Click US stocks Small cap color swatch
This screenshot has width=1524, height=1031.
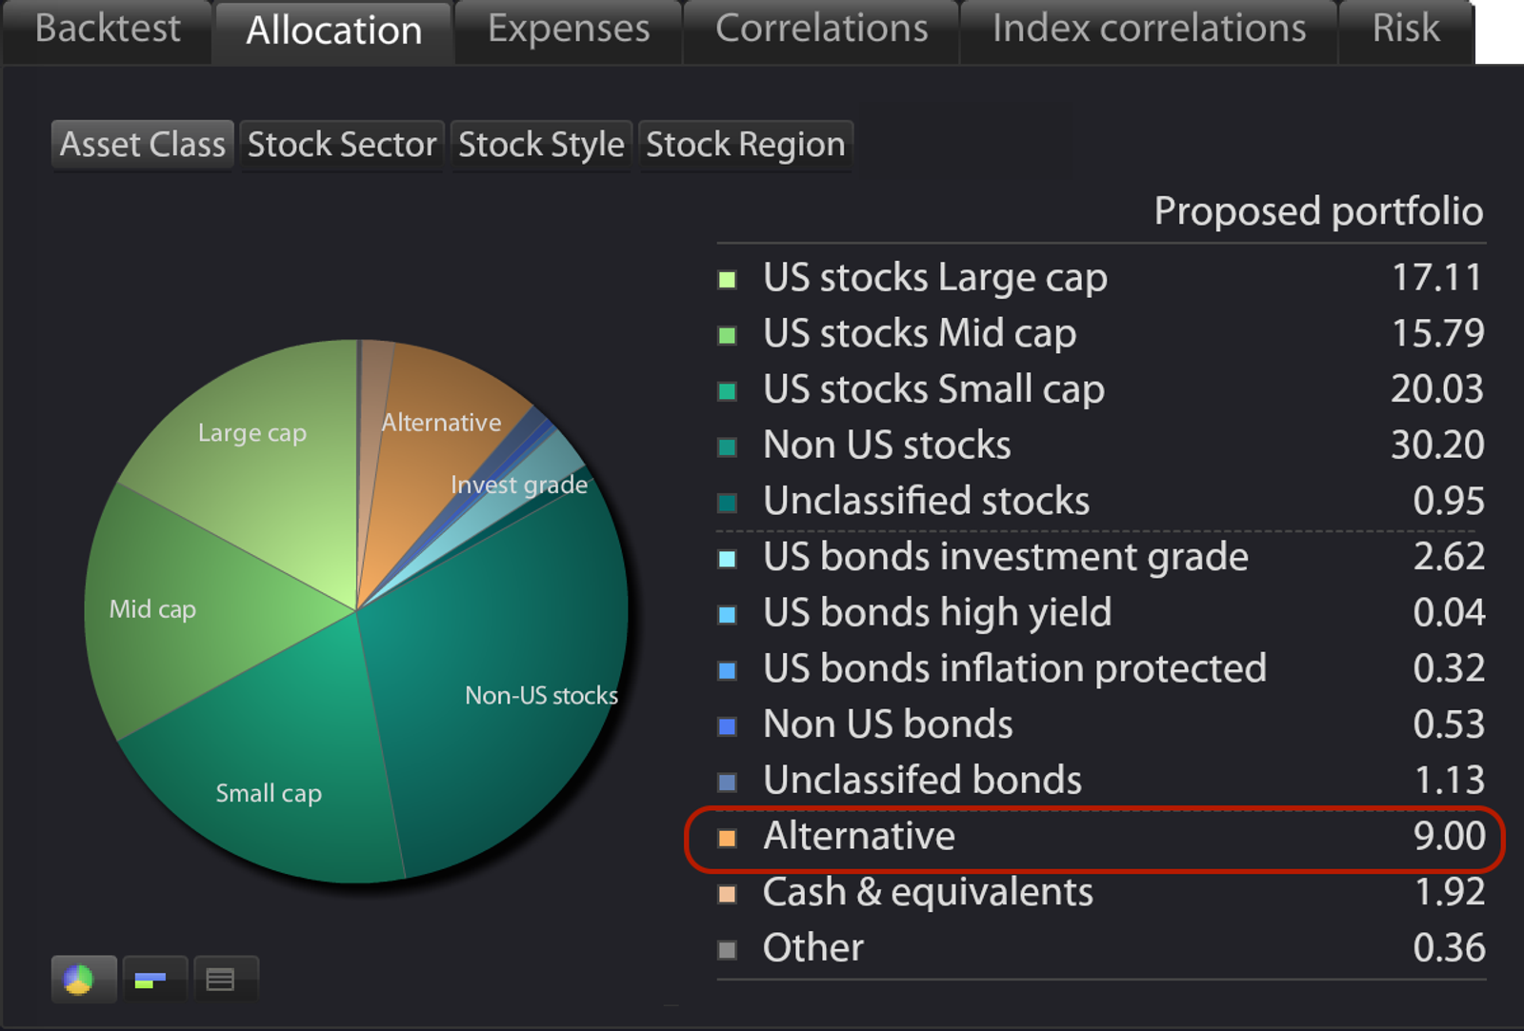coord(727,391)
